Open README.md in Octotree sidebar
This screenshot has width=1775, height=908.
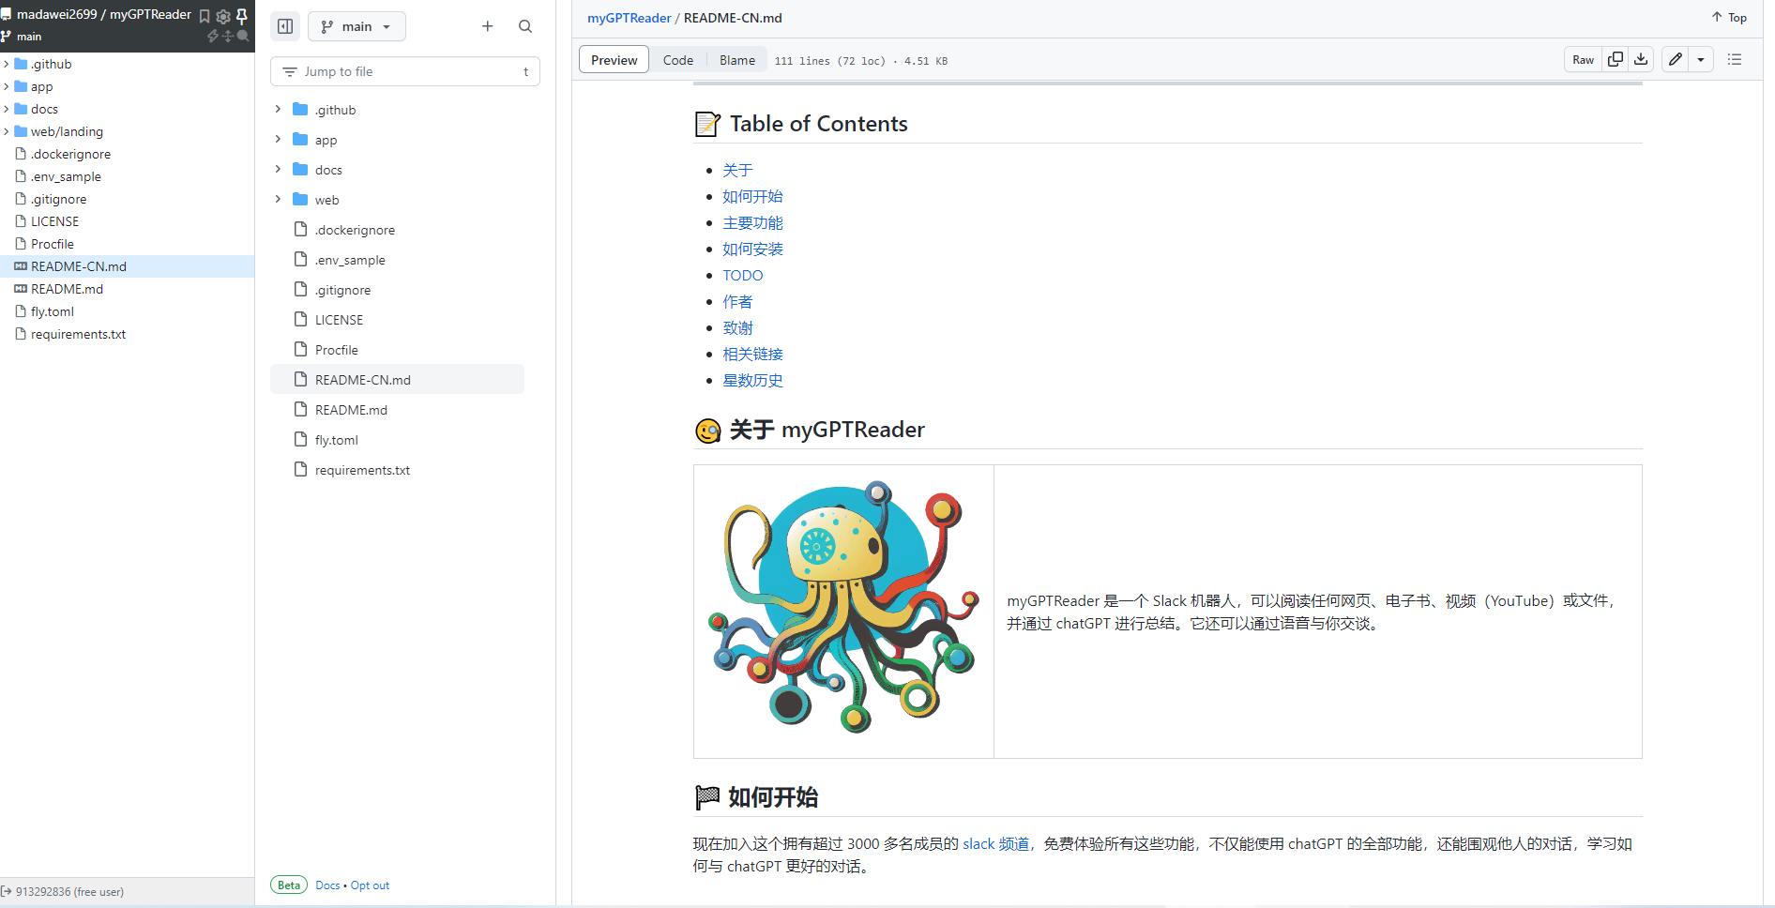[x=67, y=289]
